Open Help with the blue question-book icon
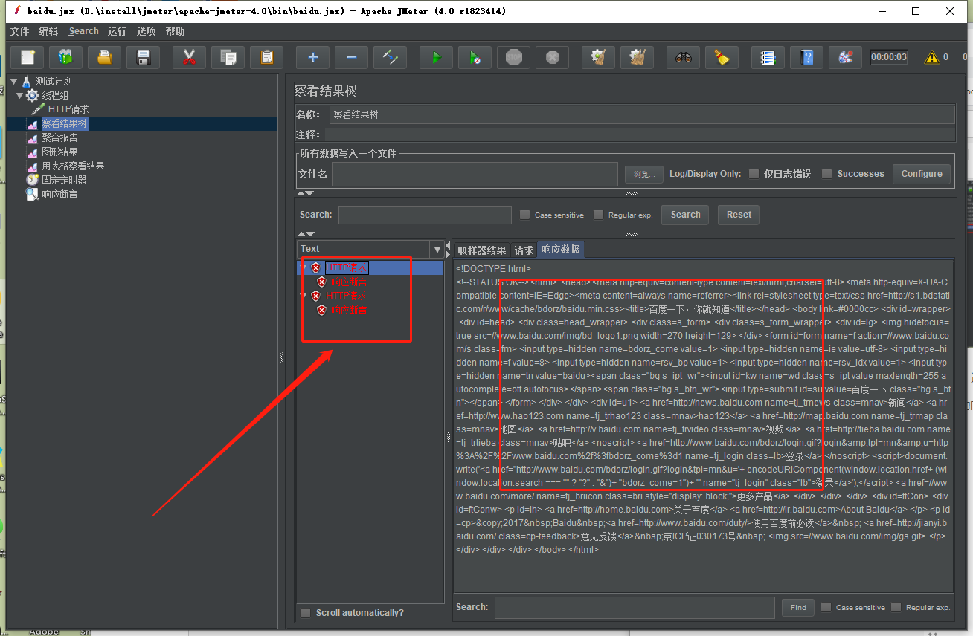This screenshot has height=636, width=973. tap(806, 57)
